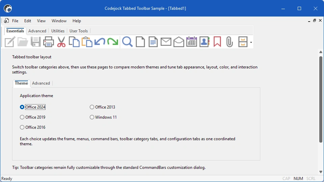This screenshot has height=182, width=324.
Task: Click the Codejock app logo in title bar
Action: pyautogui.click(x=8, y=8)
